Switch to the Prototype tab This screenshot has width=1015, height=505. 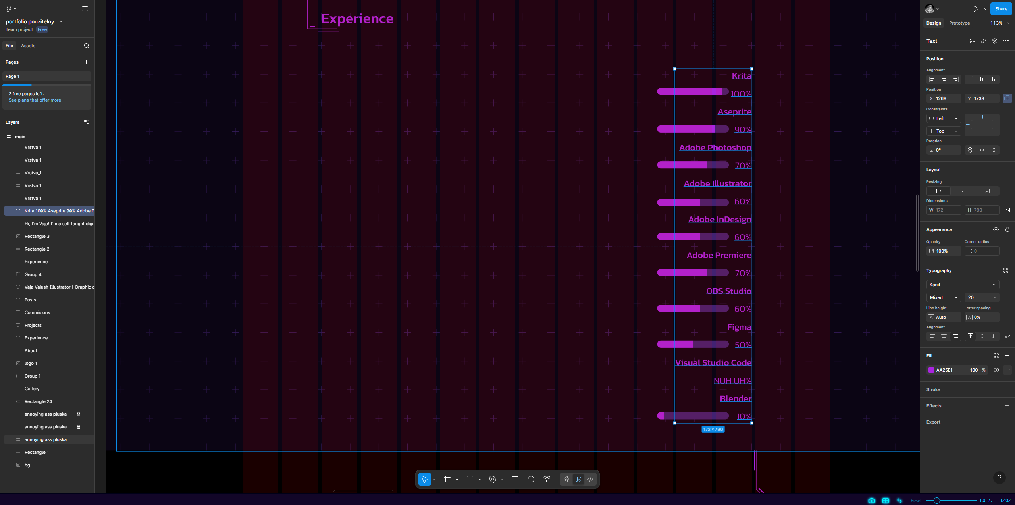coord(959,23)
